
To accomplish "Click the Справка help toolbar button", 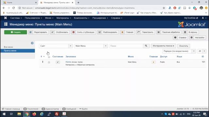I will click(x=180, y=38).
